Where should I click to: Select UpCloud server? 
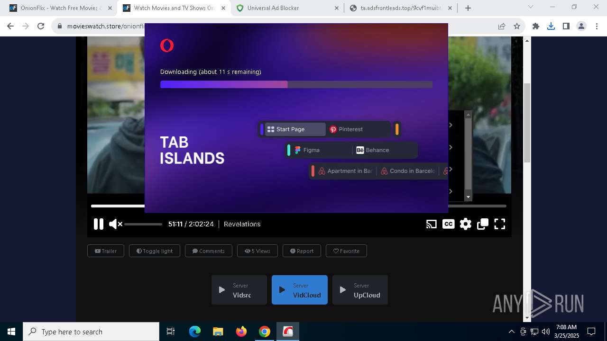(360, 290)
